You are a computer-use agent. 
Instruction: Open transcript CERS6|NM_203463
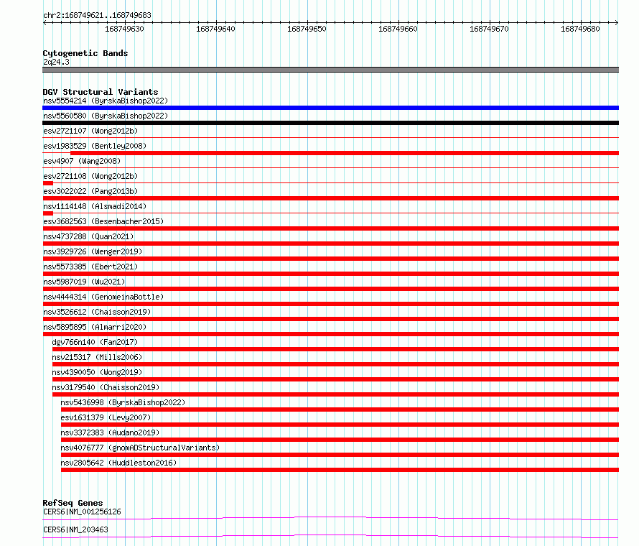tap(75, 529)
